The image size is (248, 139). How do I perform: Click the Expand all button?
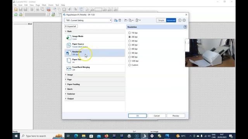[71, 26]
